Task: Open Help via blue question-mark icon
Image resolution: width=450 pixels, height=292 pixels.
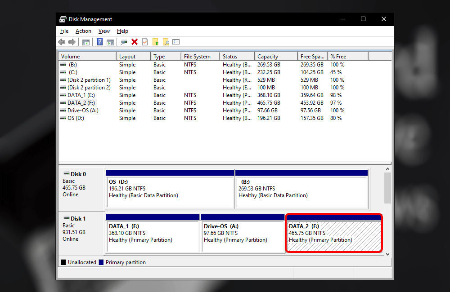Action: (x=99, y=42)
